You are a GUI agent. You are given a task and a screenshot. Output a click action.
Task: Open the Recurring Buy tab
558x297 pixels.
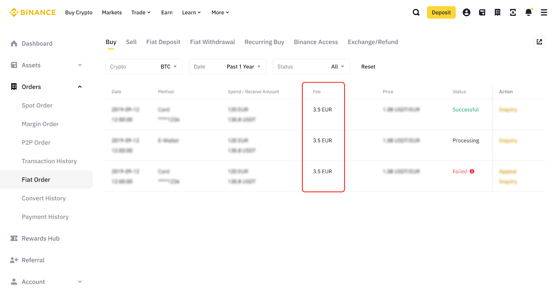tap(264, 42)
